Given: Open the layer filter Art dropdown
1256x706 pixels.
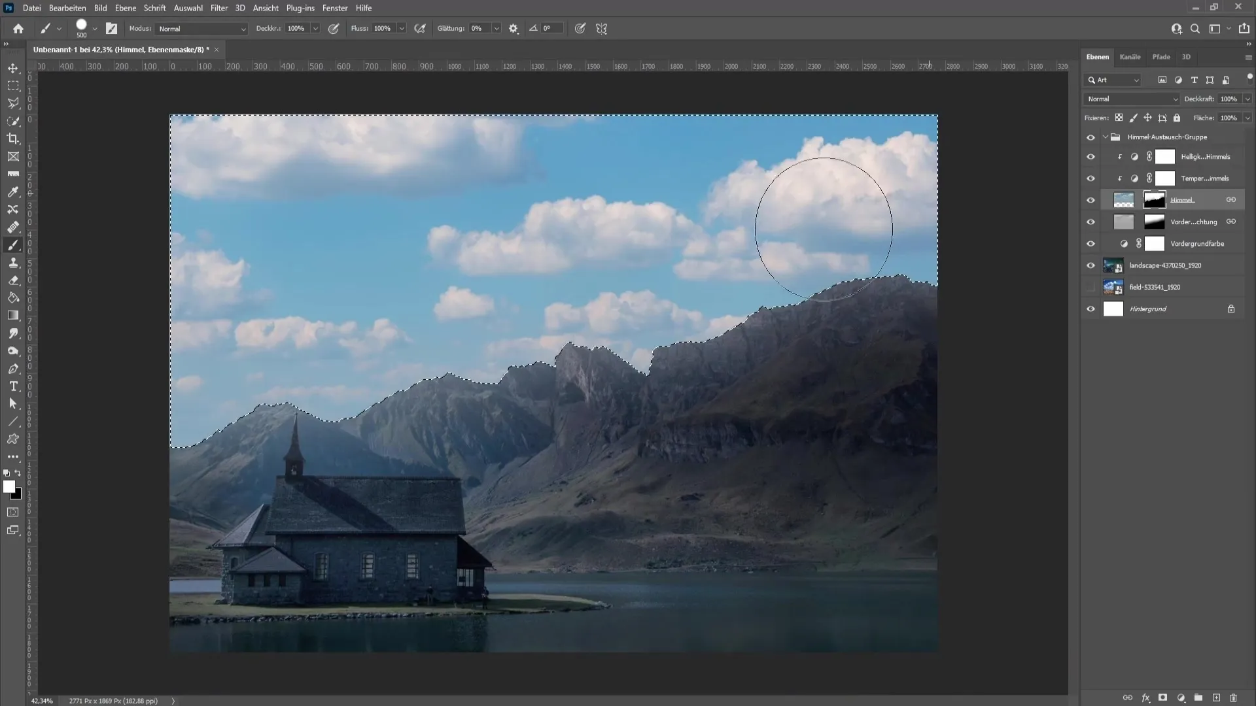Looking at the screenshot, I should pyautogui.click(x=1113, y=80).
